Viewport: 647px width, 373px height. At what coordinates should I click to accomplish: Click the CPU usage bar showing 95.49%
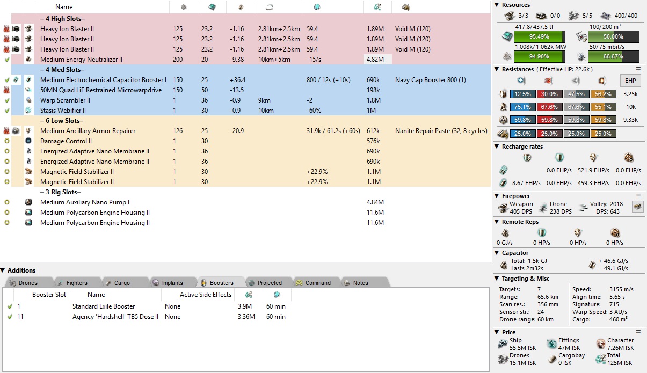coord(539,36)
